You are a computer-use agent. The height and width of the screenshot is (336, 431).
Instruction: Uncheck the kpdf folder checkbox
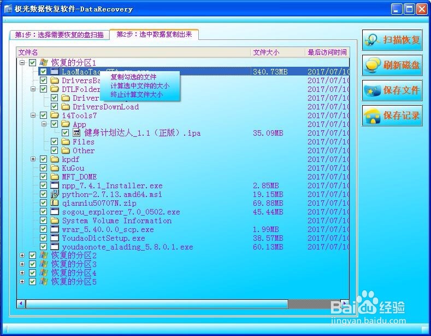[44, 159]
